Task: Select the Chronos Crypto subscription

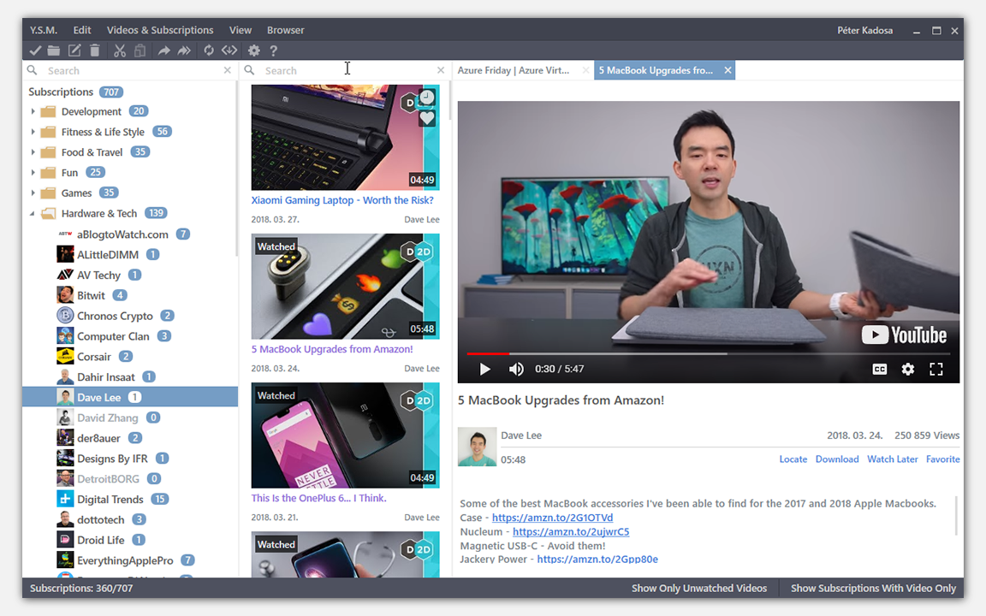Action: [130, 316]
